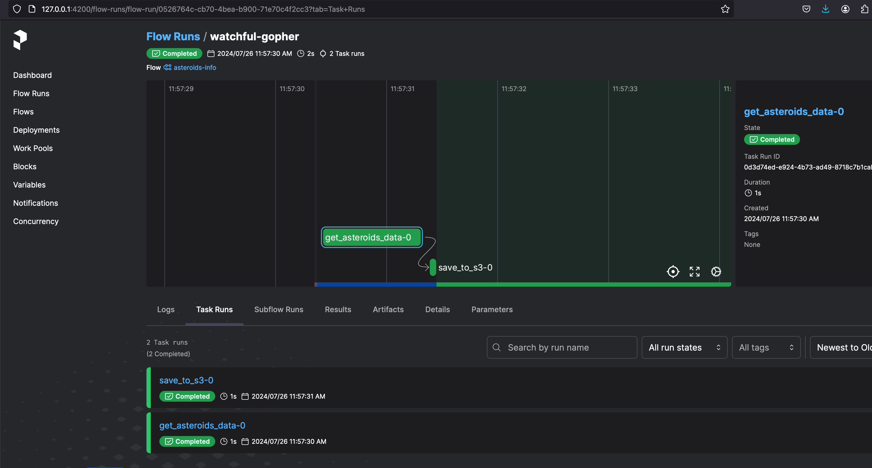The width and height of the screenshot is (872, 468).
Task: Click clock icon in save_to_s3-0 row
Action: pos(224,396)
